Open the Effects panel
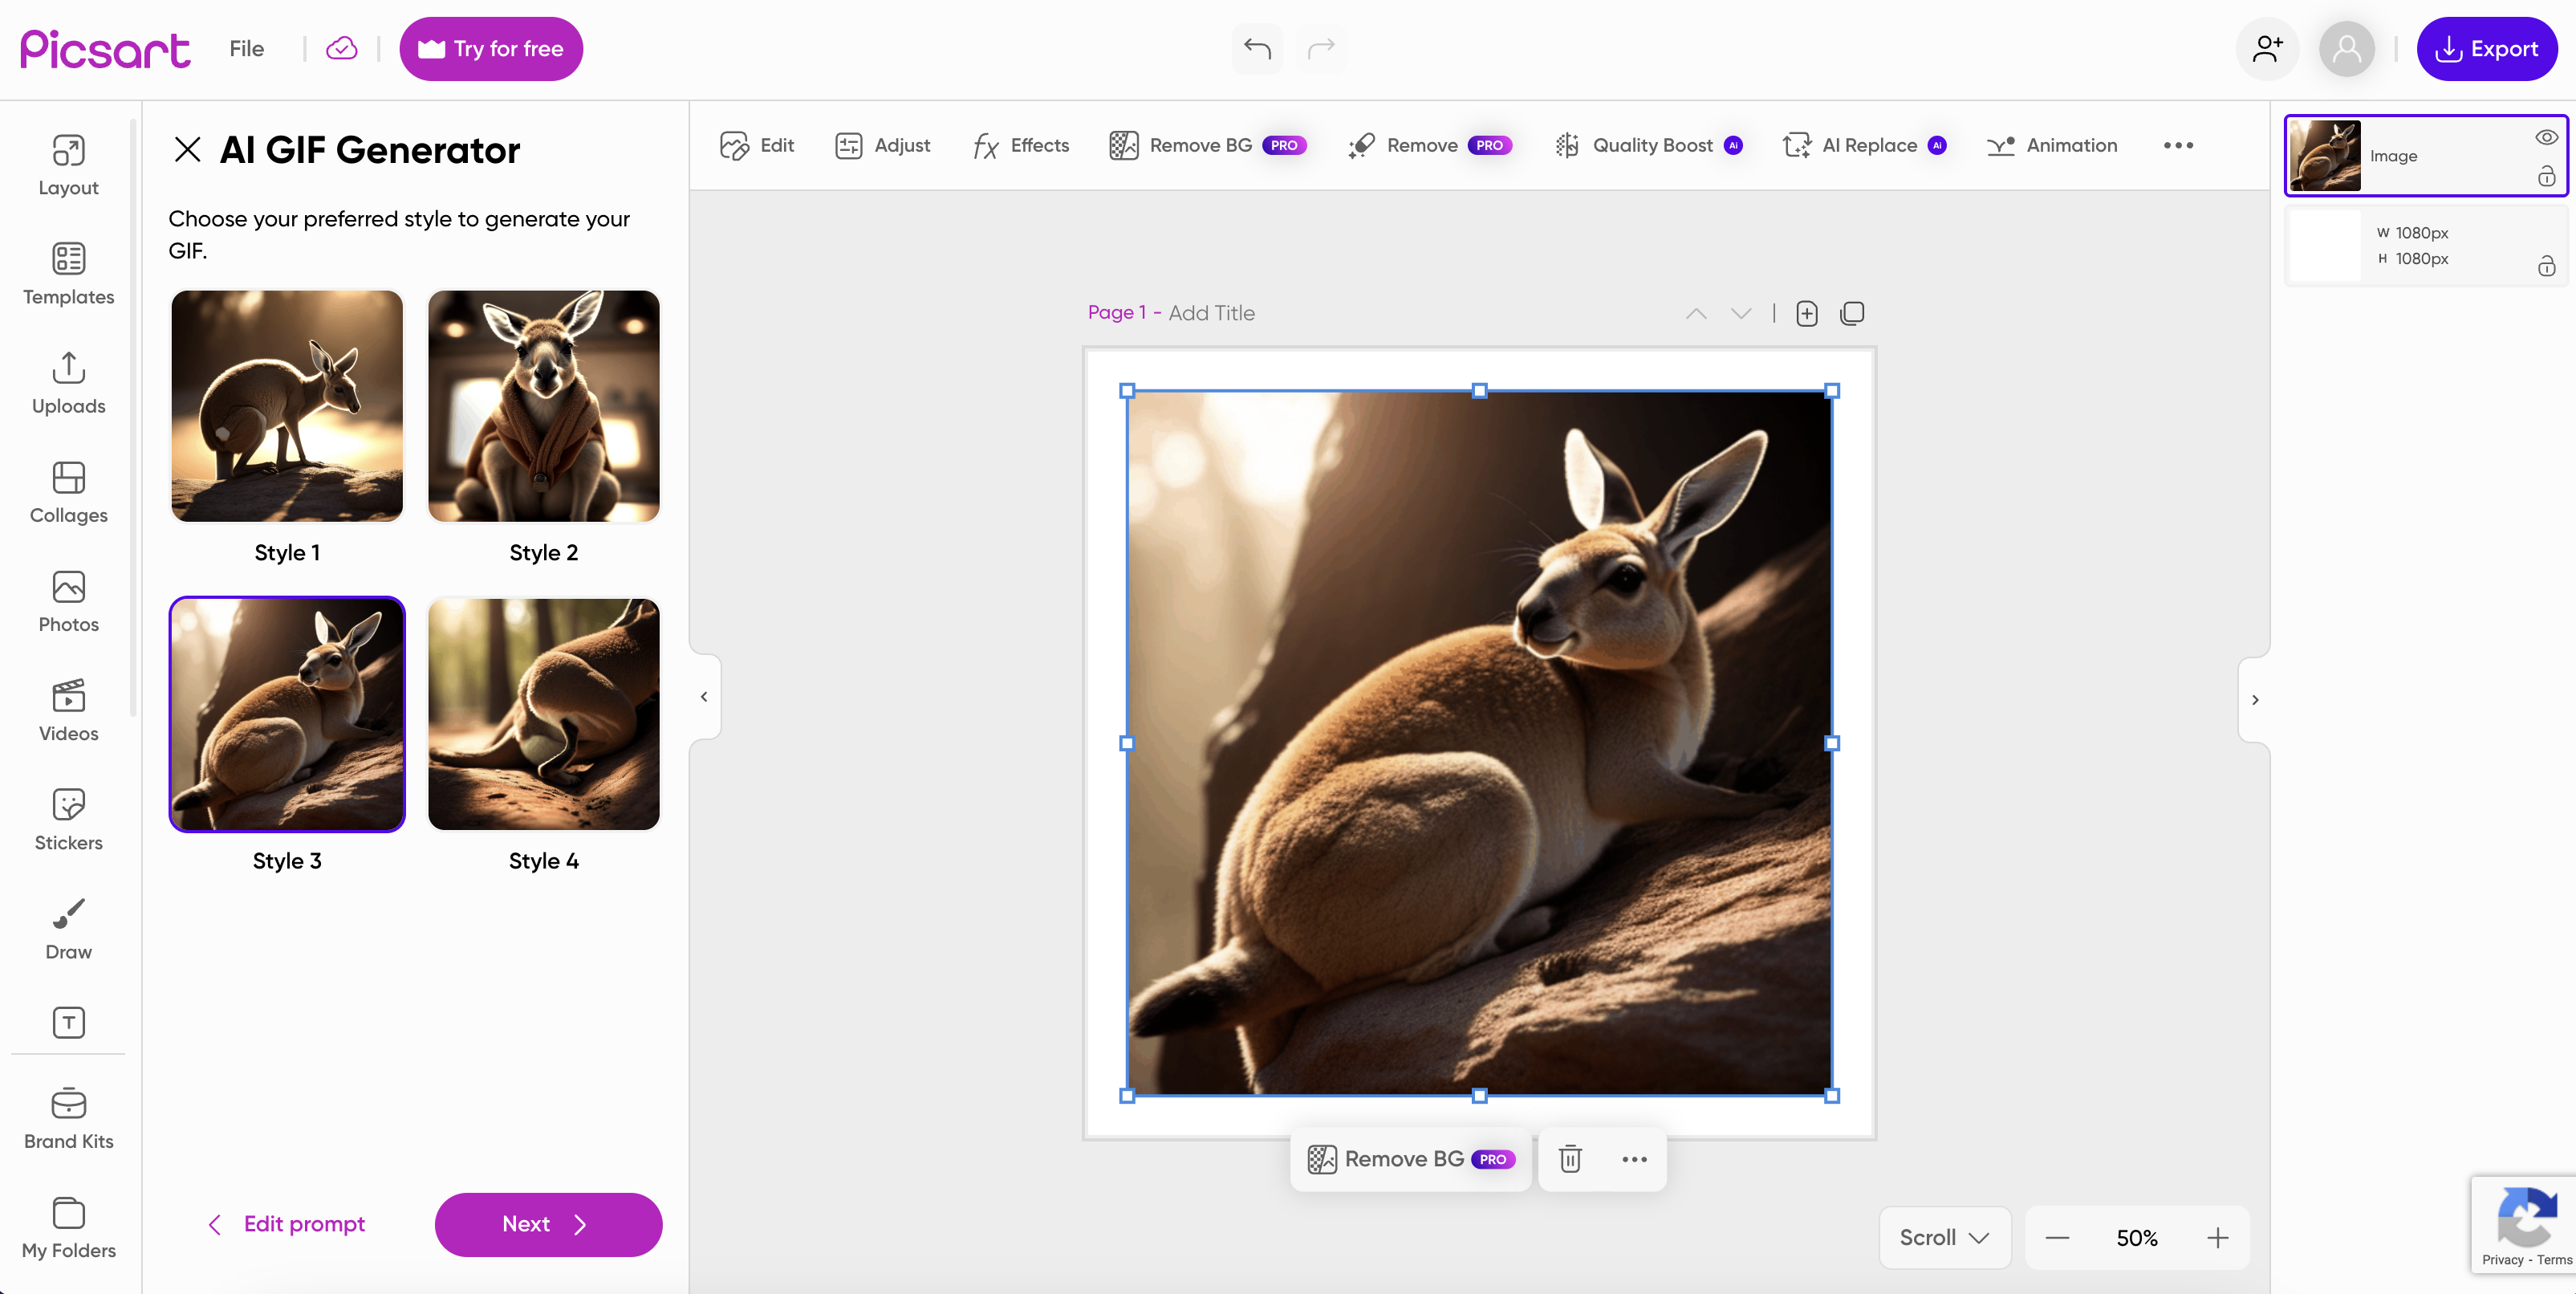 point(1019,145)
